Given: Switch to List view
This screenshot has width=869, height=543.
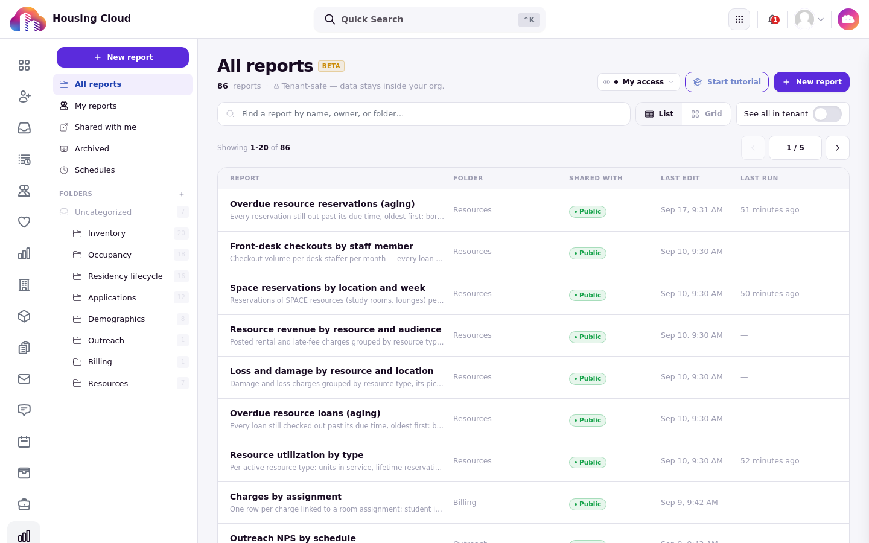Looking at the screenshot, I should point(659,114).
